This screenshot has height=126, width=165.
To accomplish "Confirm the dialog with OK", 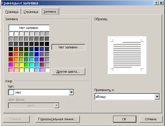I will pyautogui.click(x=125, y=119).
